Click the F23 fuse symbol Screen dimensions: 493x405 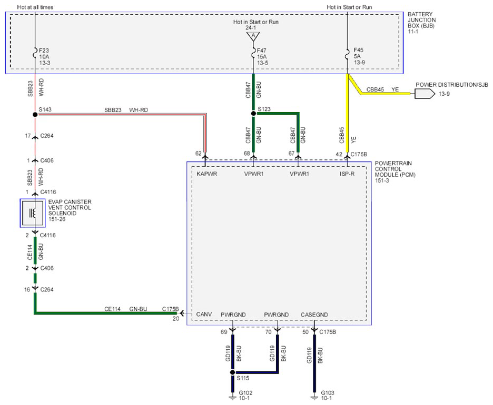(35, 54)
